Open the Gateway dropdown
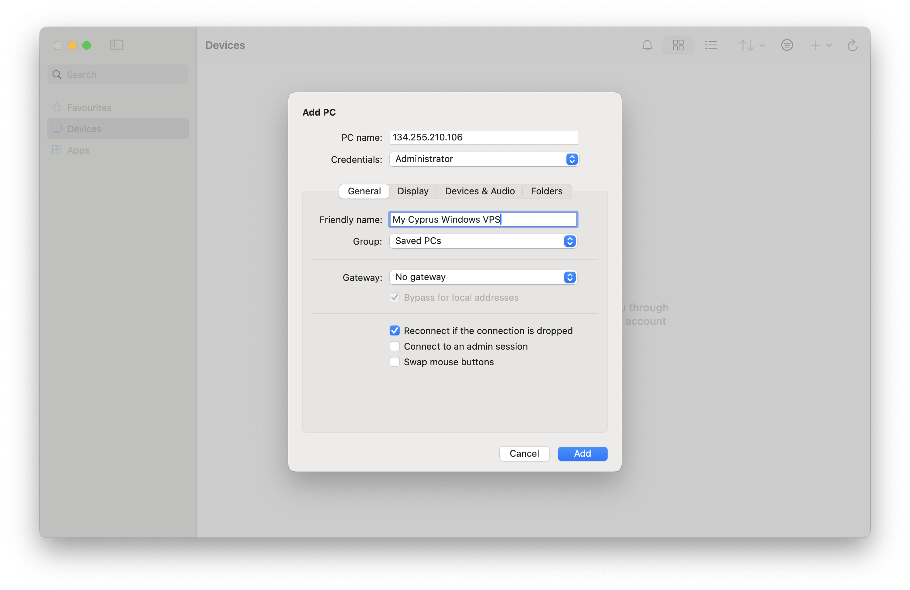Viewport: 910px width, 590px height. pyautogui.click(x=569, y=277)
